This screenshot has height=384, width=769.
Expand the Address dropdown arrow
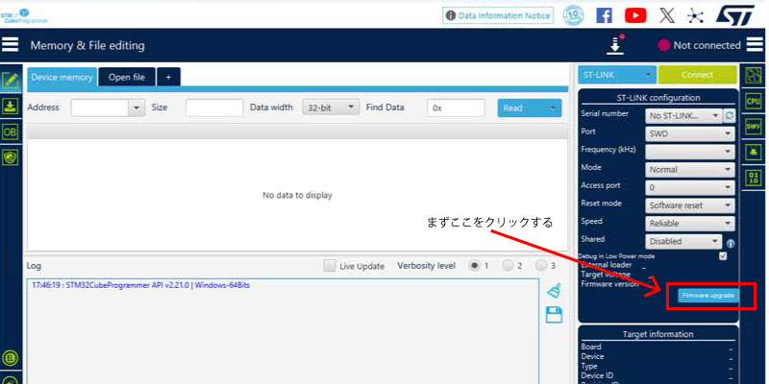click(136, 108)
